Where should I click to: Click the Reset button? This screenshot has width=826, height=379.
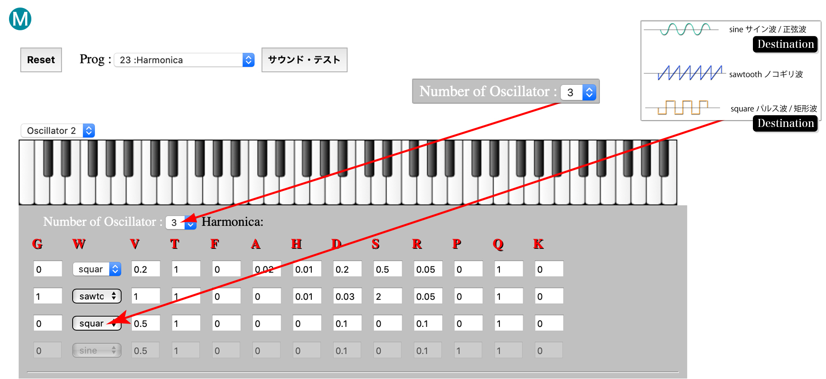[x=41, y=60]
